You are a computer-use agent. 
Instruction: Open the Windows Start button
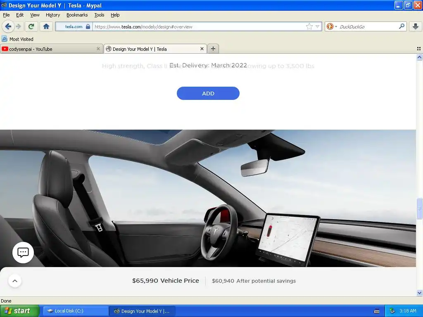coord(20,311)
